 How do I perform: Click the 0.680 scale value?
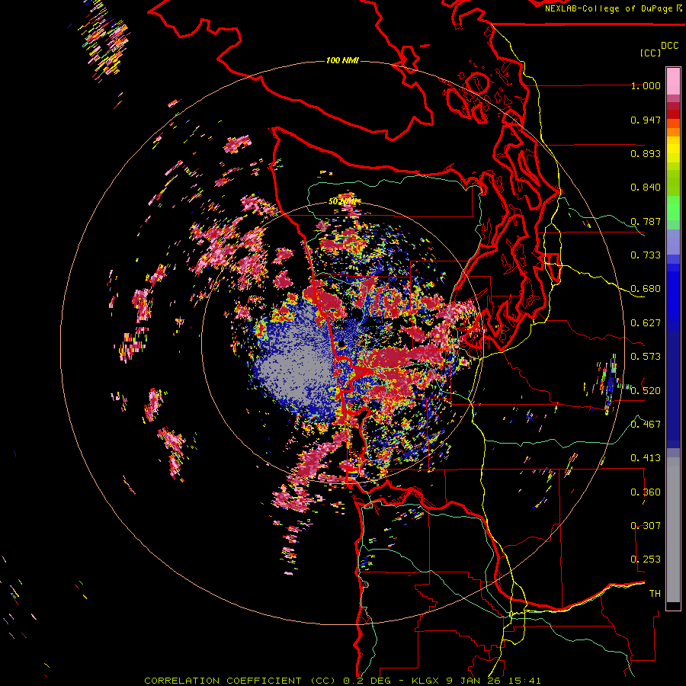646,289
